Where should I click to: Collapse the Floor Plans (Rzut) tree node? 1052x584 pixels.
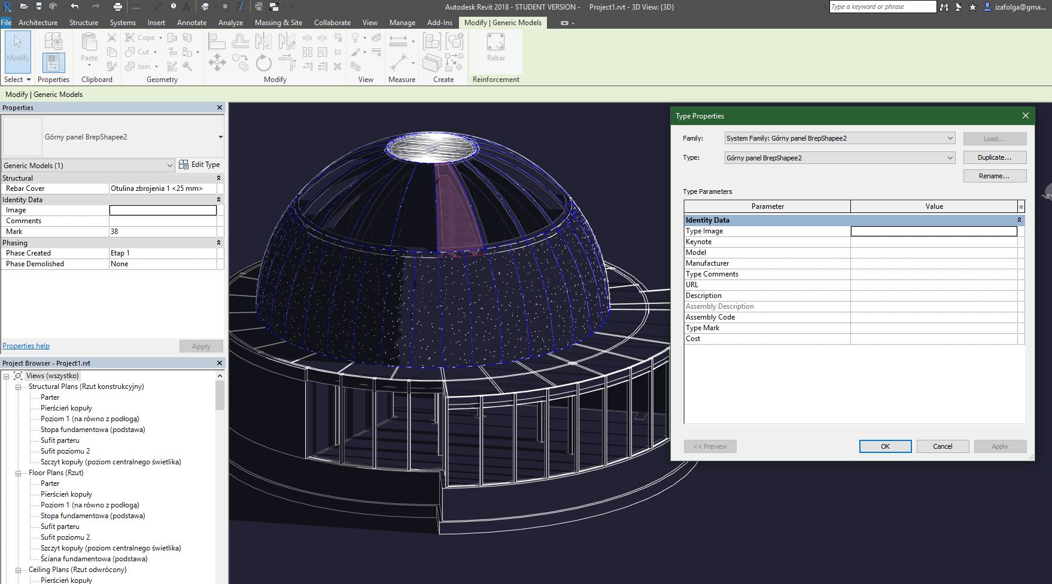tap(18, 473)
